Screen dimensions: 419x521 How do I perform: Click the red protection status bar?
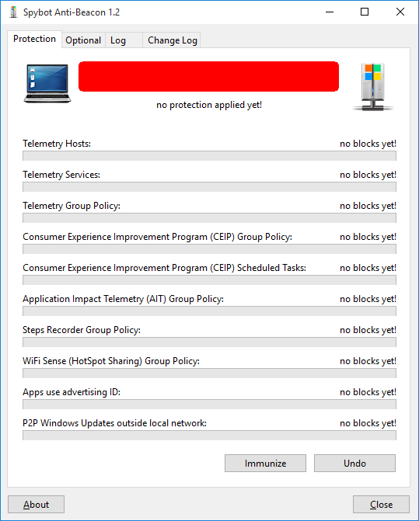(209, 76)
